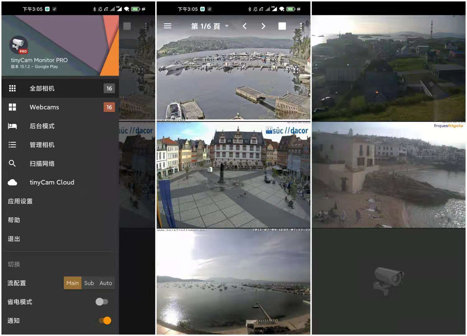The image size is (467, 336).
Task: Go to the next camera page
Action: pos(263,26)
